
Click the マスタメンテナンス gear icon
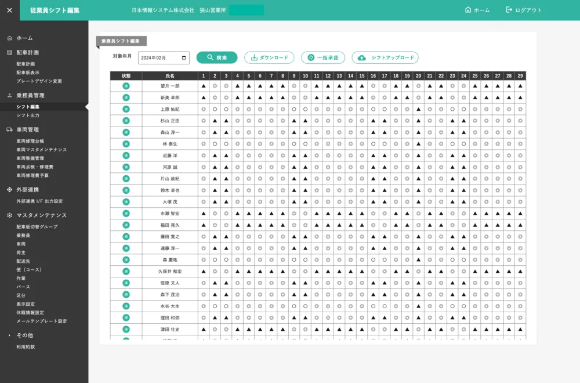9,215
